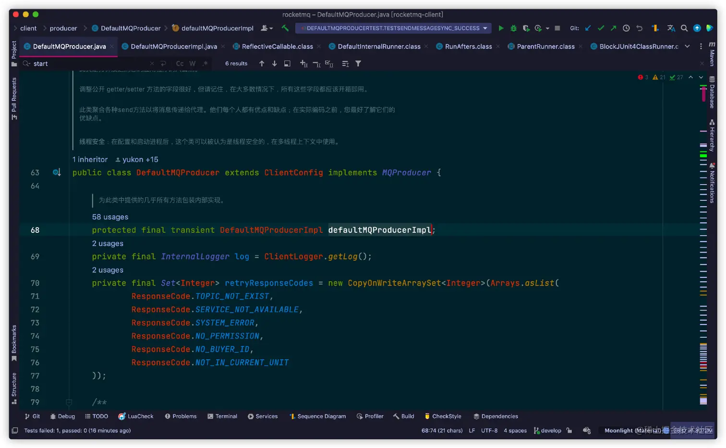Click the blue IDE update icon

coord(697,28)
